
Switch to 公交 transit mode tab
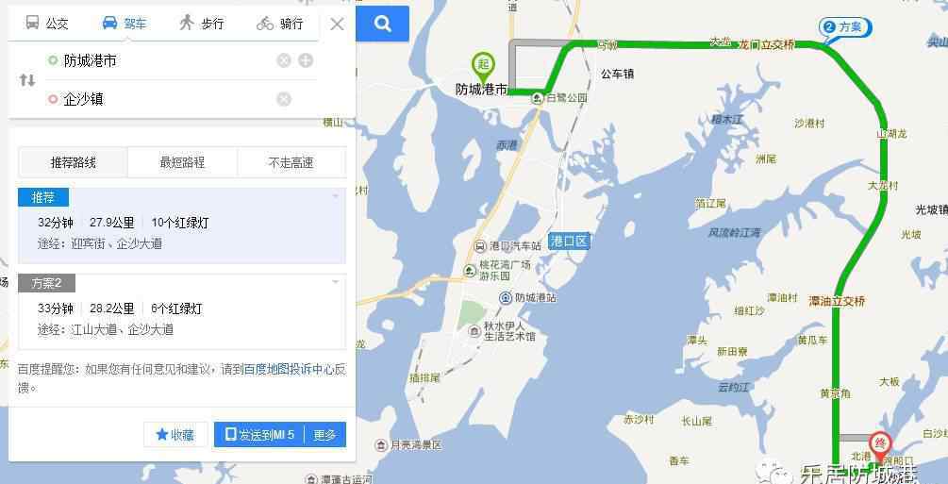[47, 23]
